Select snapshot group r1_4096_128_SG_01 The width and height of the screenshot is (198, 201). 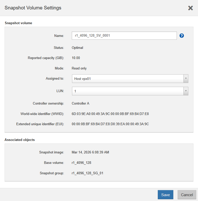pyautogui.click(x=88, y=173)
